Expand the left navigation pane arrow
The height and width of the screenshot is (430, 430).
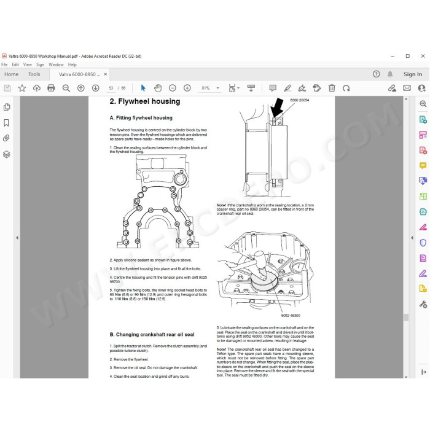(17, 238)
